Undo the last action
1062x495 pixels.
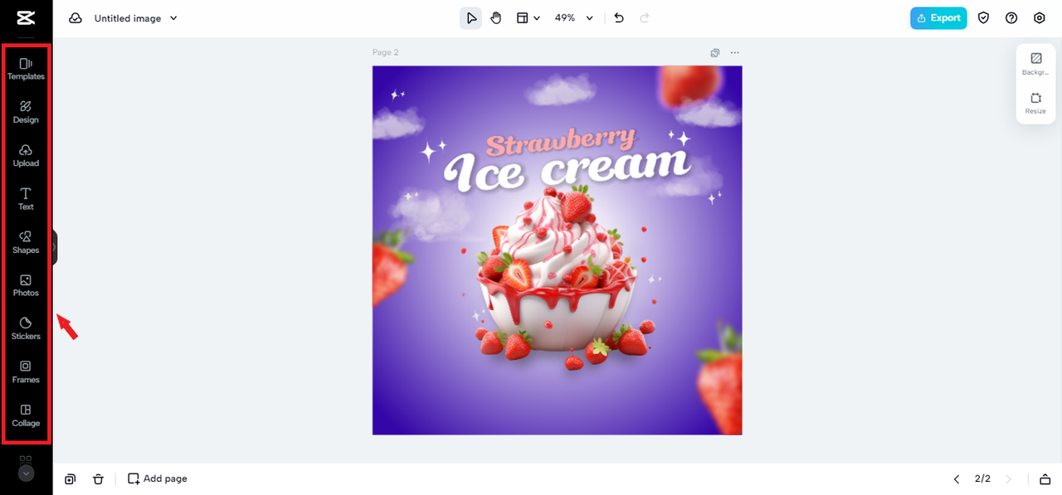click(x=619, y=18)
